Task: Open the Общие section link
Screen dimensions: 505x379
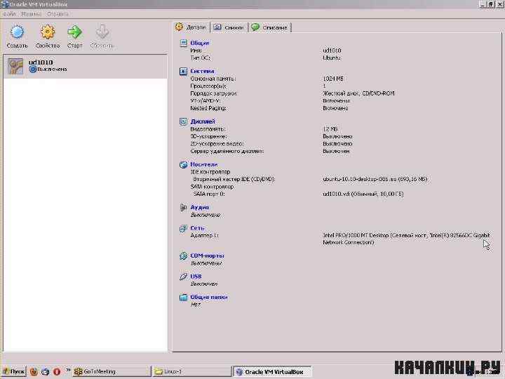Action: click(x=200, y=43)
